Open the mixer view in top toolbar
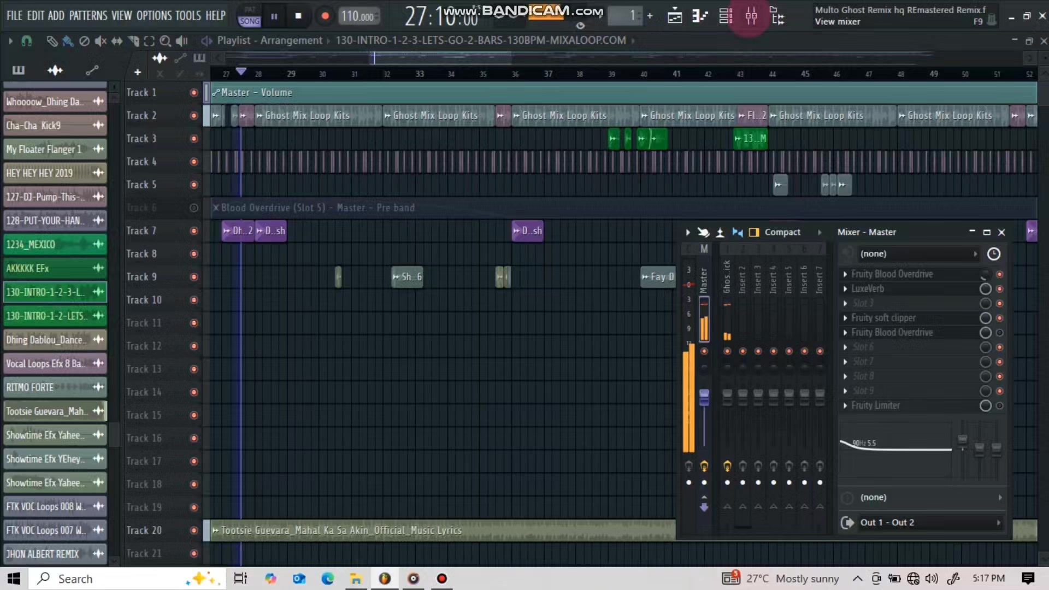Screen dimensions: 1049x590 coord(751,16)
